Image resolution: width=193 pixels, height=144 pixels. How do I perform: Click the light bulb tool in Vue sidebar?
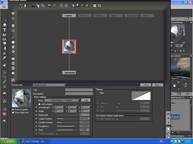click(x=5, y=94)
